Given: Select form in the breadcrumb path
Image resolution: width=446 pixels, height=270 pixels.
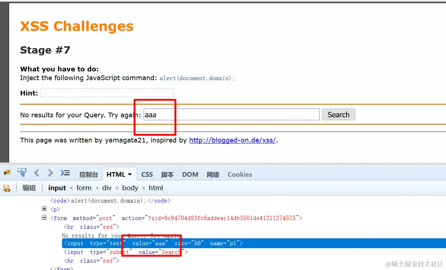Looking at the screenshot, I should (84, 188).
